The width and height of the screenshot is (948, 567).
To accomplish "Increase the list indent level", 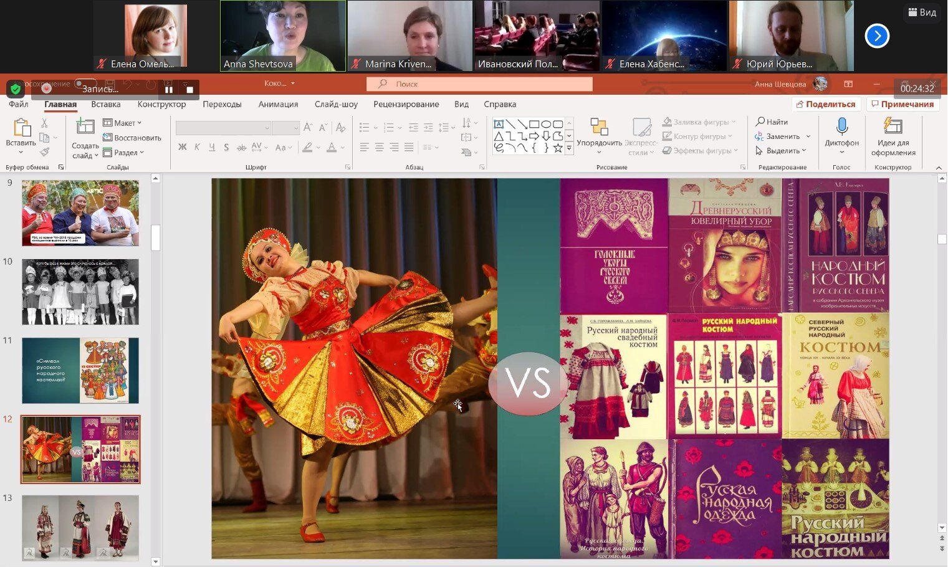I will (428, 128).
